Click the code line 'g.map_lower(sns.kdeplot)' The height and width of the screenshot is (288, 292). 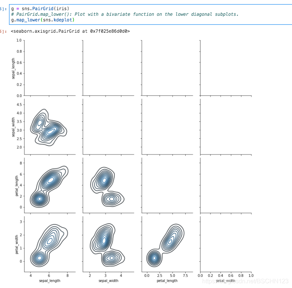tap(42, 20)
